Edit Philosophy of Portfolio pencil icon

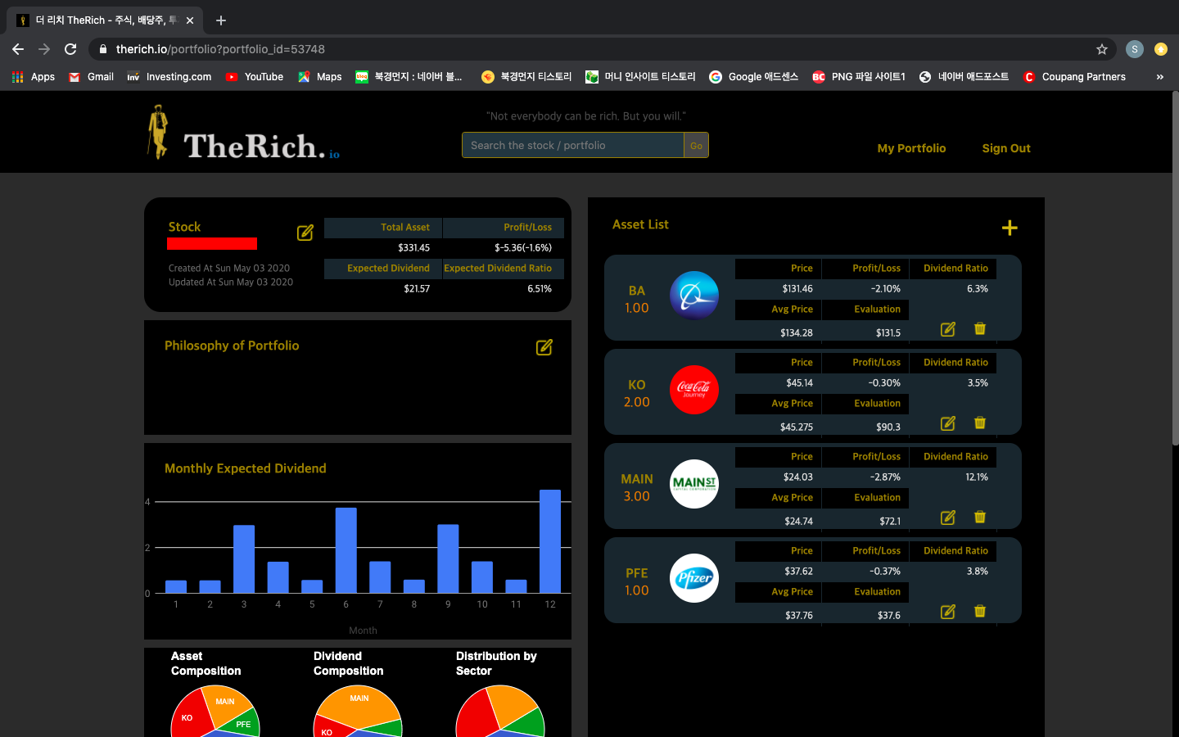544,347
